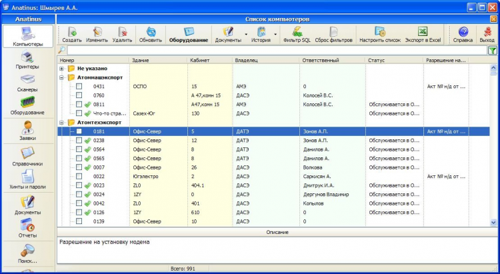500x274 pixels.
Task: Open Оборудование from the toolbar
Action: [x=188, y=32]
